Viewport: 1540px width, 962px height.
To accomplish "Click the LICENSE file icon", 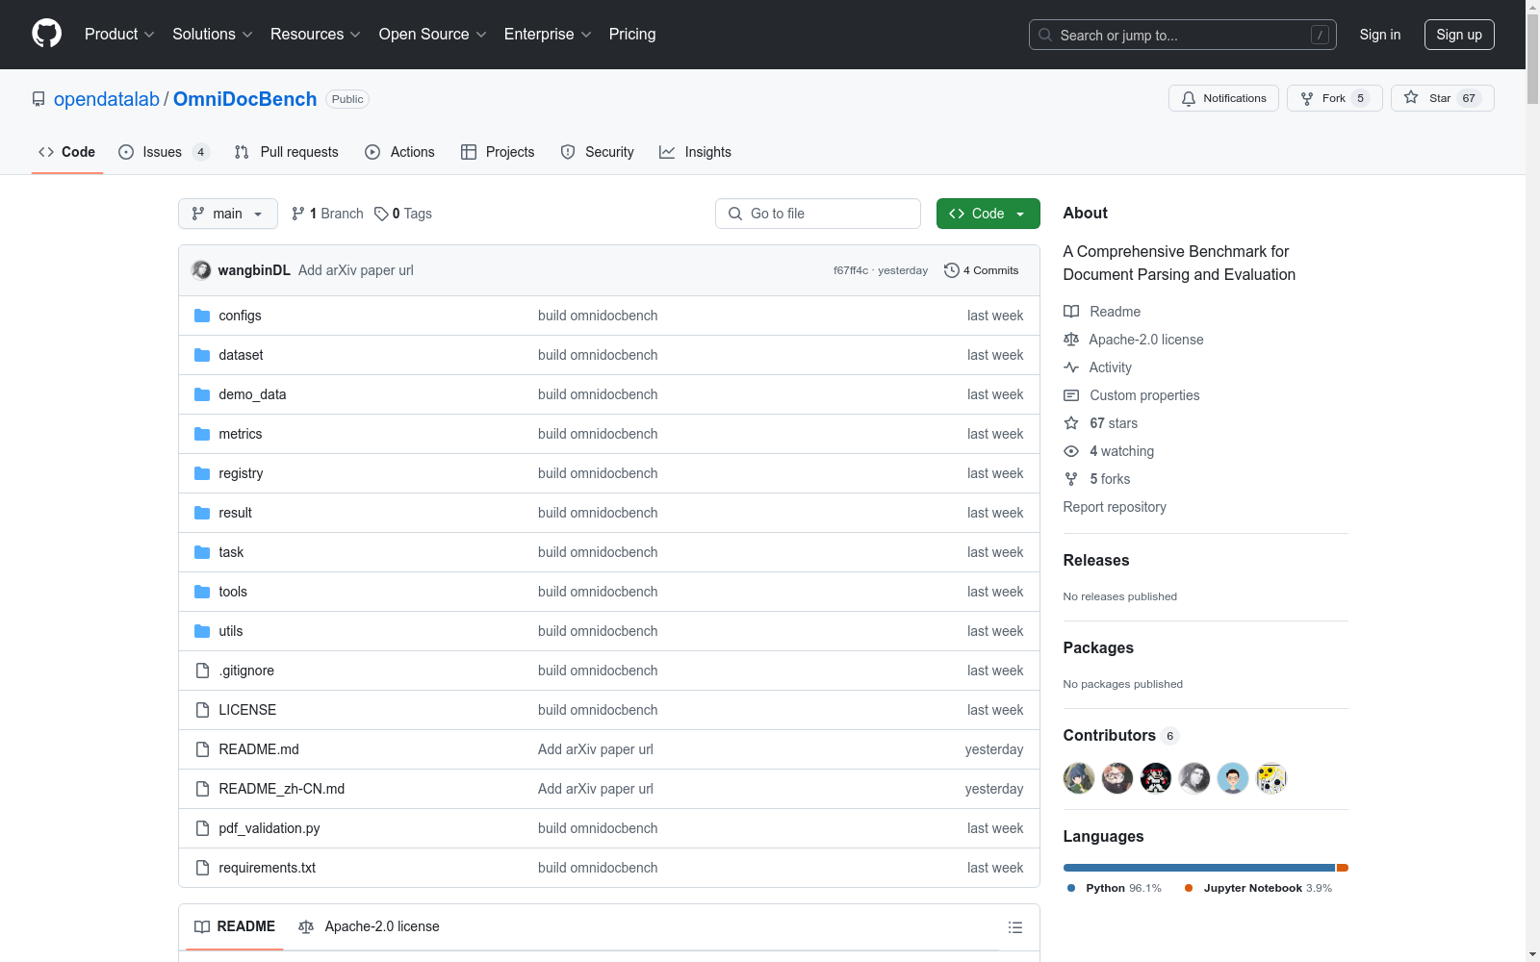I will [202, 710].
